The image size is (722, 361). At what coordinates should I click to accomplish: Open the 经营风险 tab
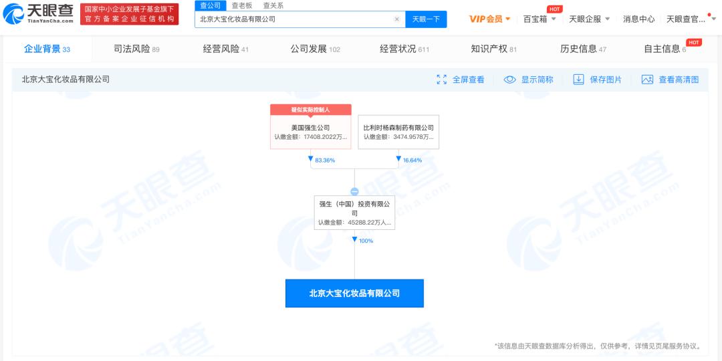coord(226,49)
